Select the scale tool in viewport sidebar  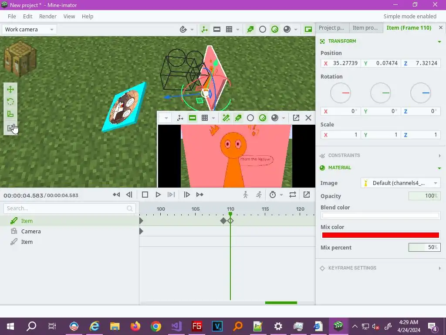[10, 114]
